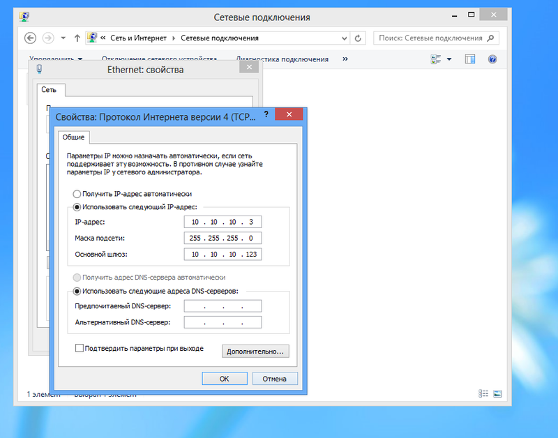The width and height of the screenshot is (558, 438).
Task: Click the back navigation arrow
Action: pyautogui.click(x=31, y=38)
